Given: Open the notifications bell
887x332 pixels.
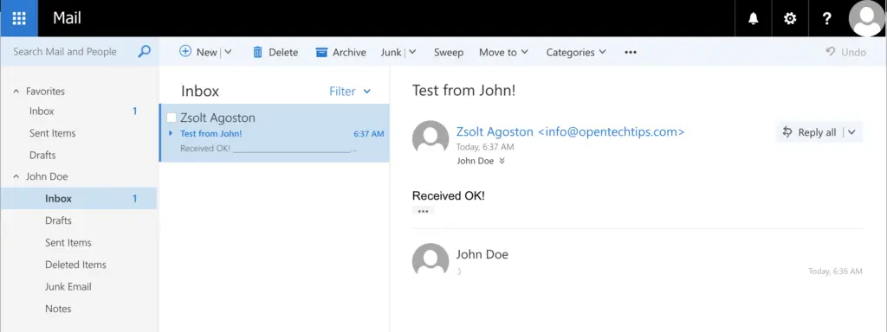Looking at the screenshot, I should [x=753, y=19].
